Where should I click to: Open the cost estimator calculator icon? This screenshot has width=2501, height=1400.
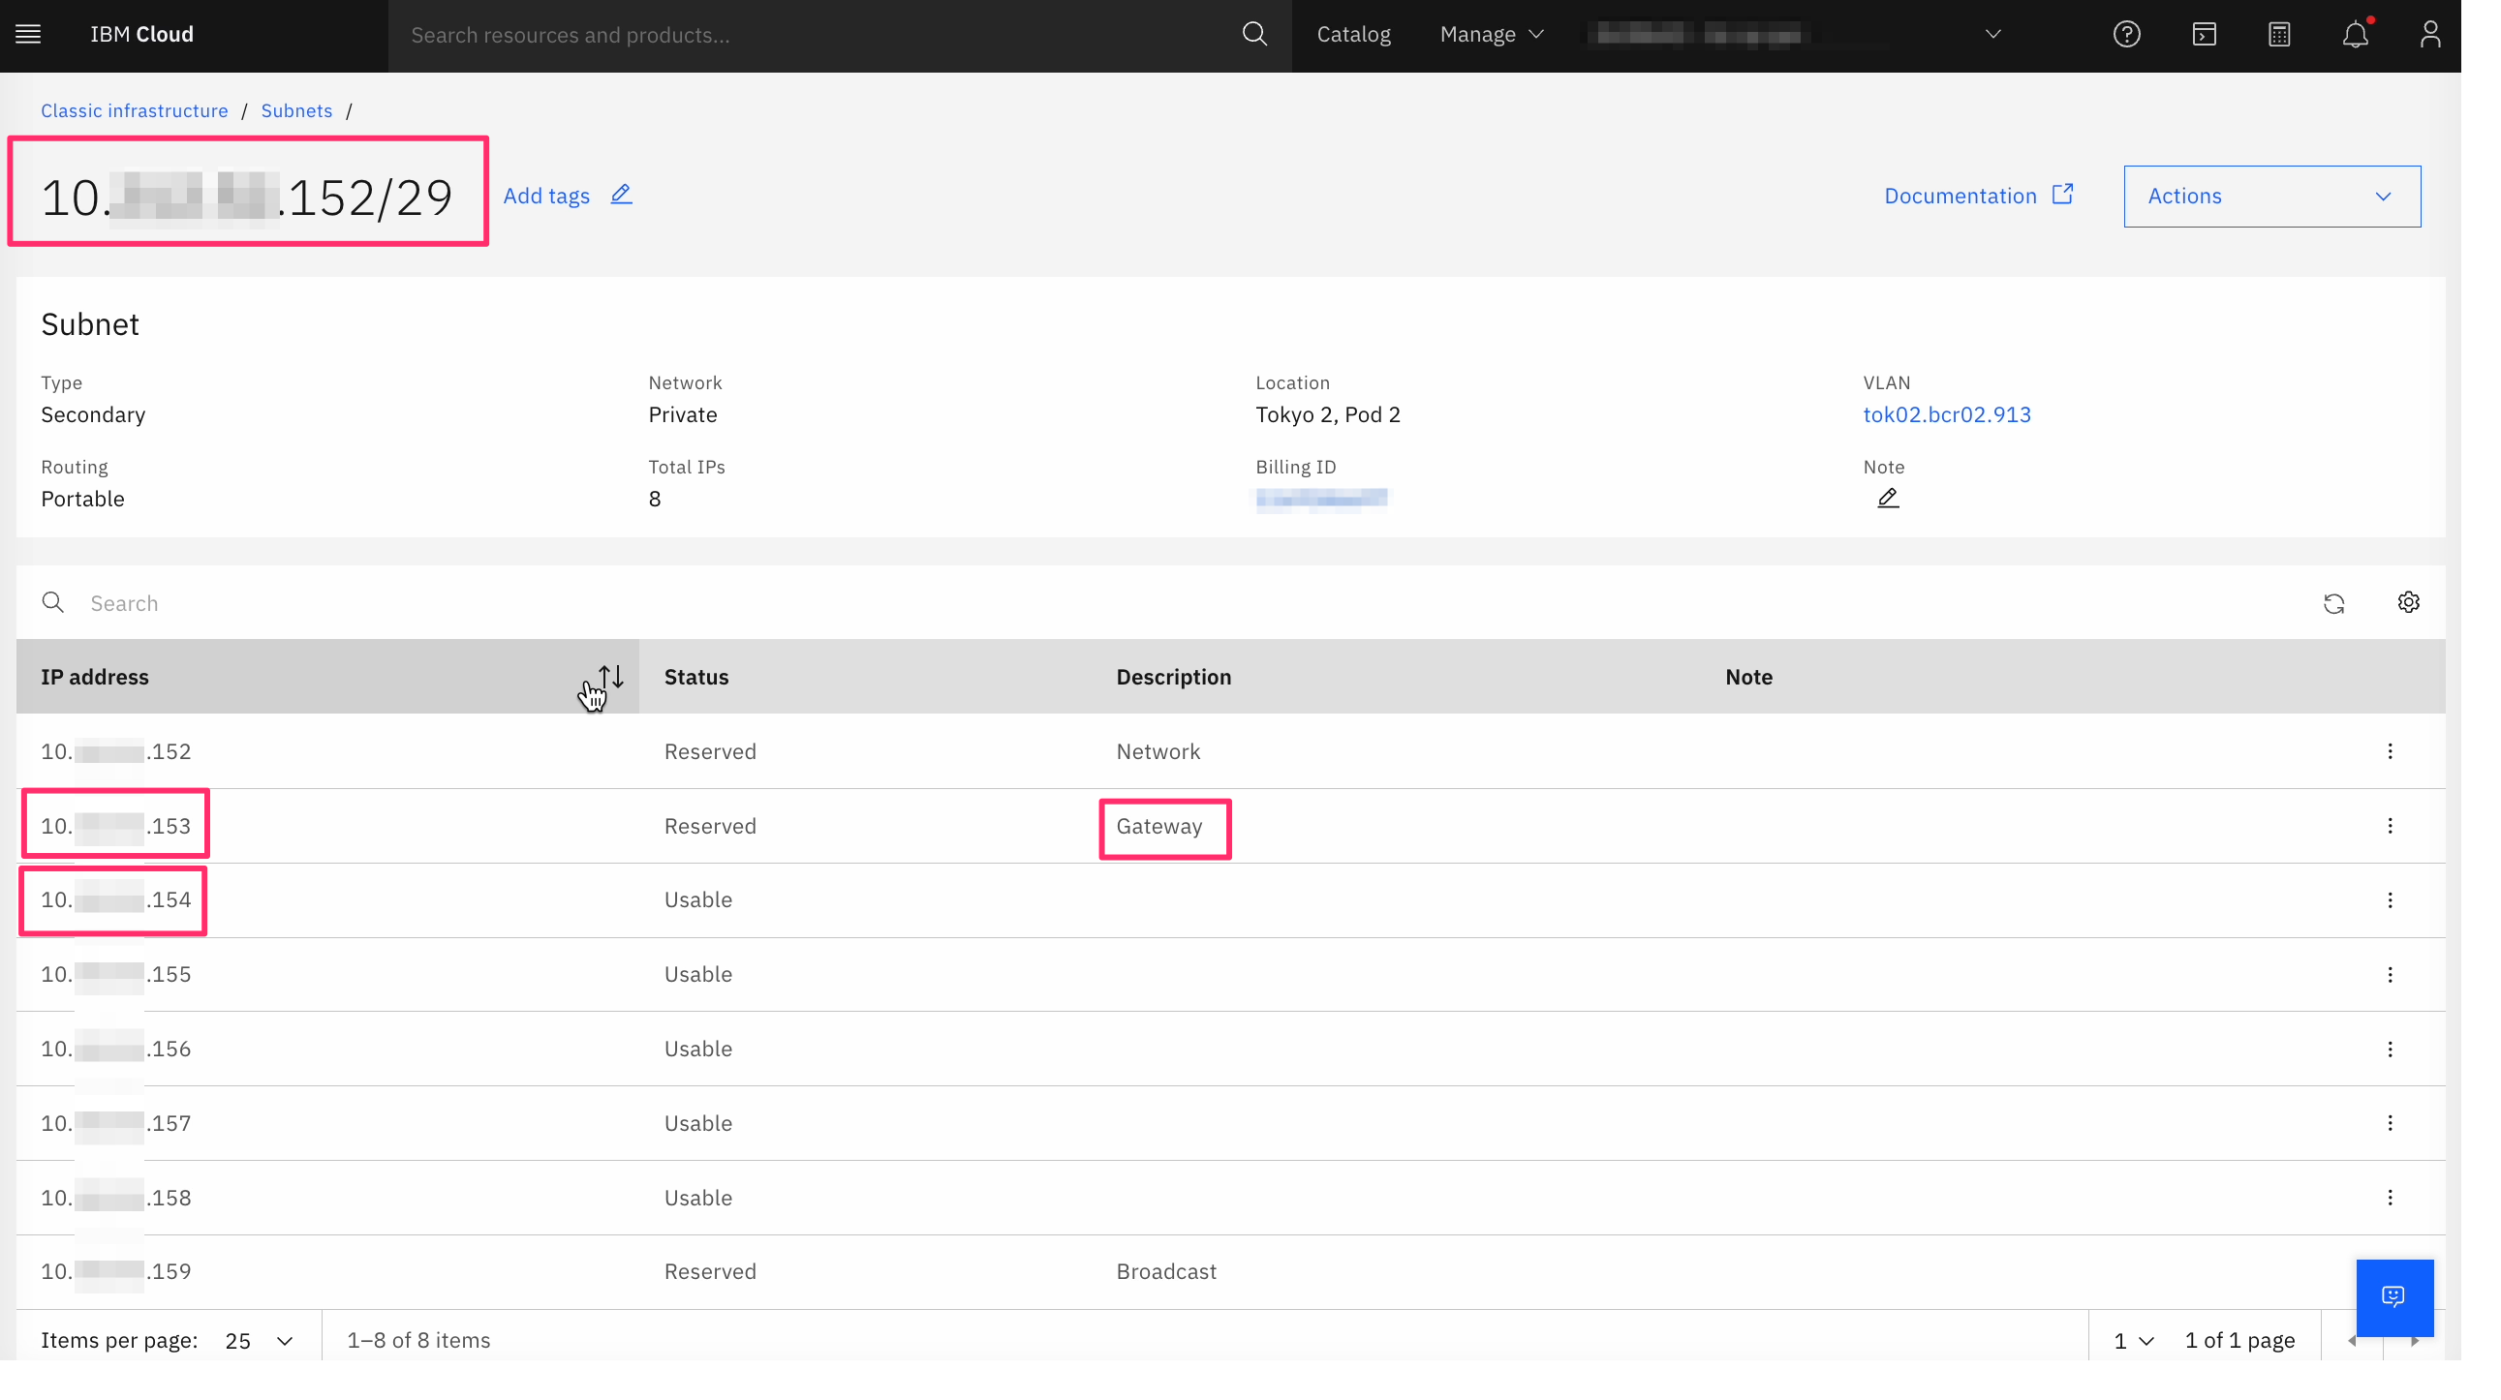pyautogui.click(x=2278, y=35)
